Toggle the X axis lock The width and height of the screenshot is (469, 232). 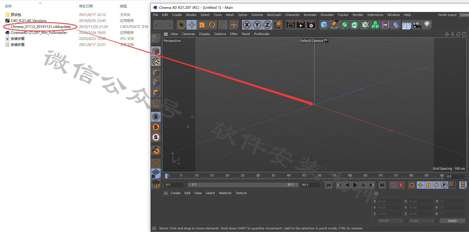[247, 25]
